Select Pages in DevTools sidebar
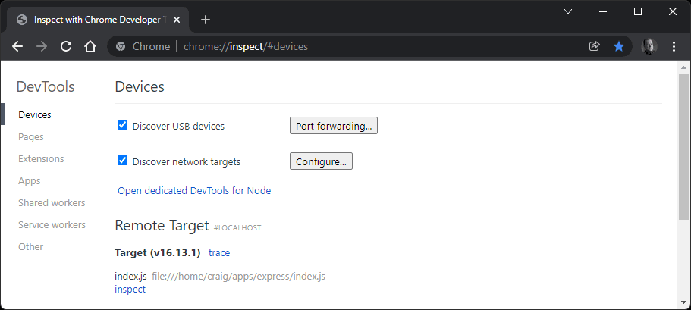 (x=31, y=137)
